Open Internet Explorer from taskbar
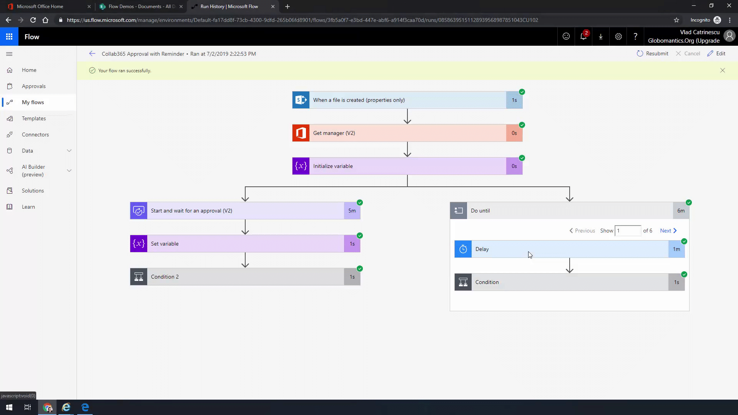Screen dimensions: 738x415 point(66,407)
